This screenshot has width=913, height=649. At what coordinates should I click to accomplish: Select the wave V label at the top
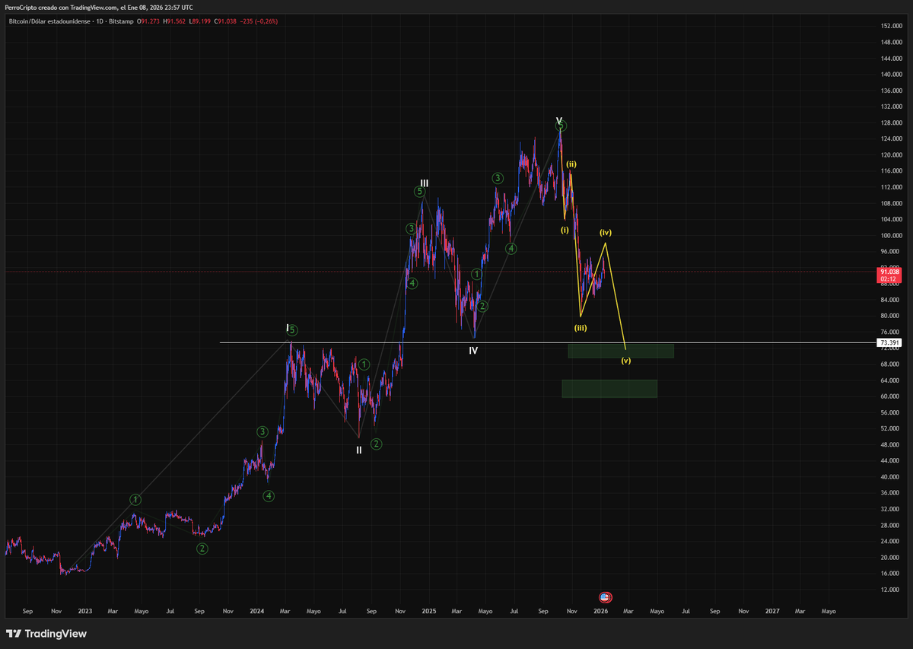(x=558, y=121)
